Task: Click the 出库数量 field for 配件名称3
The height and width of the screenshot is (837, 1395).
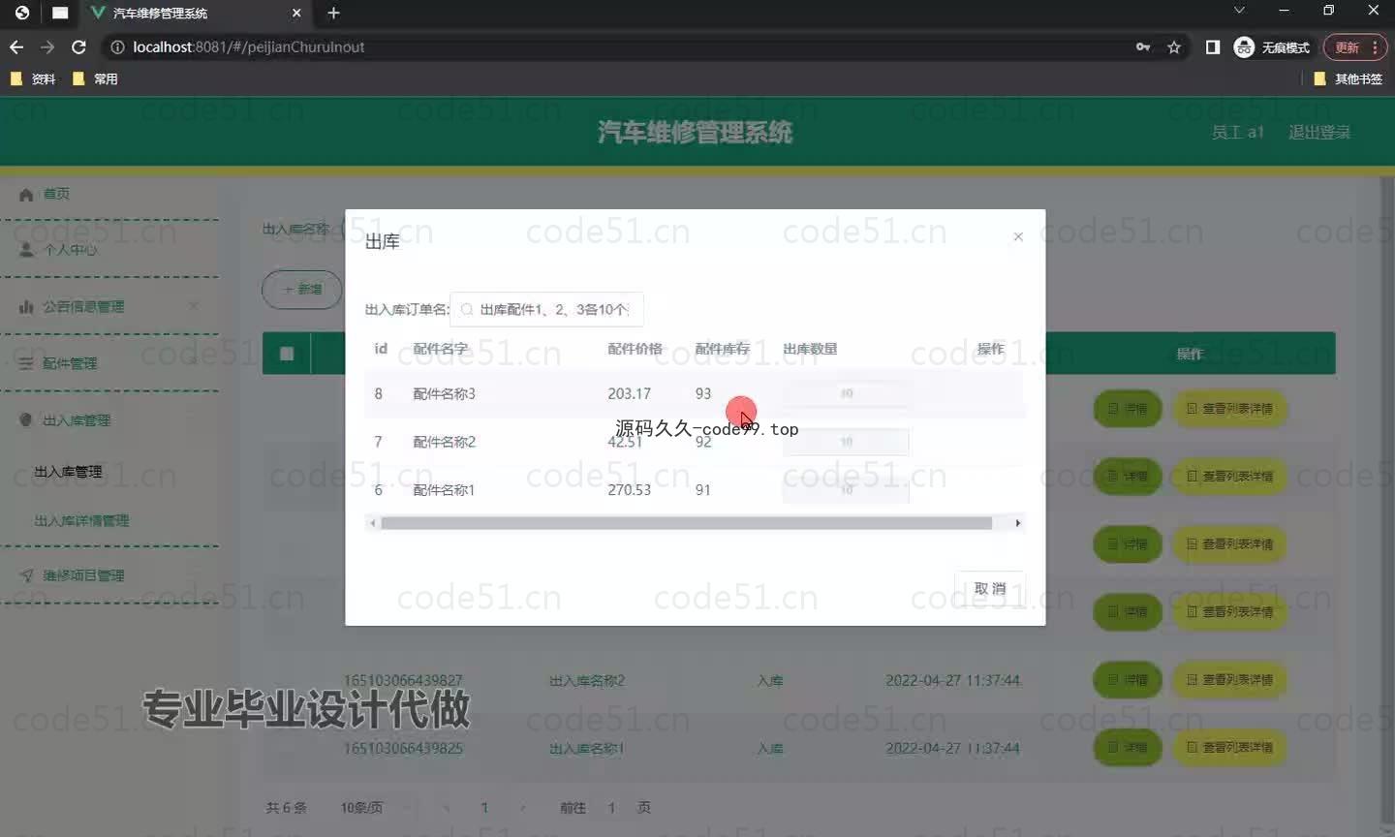Action: click(846, 393)
